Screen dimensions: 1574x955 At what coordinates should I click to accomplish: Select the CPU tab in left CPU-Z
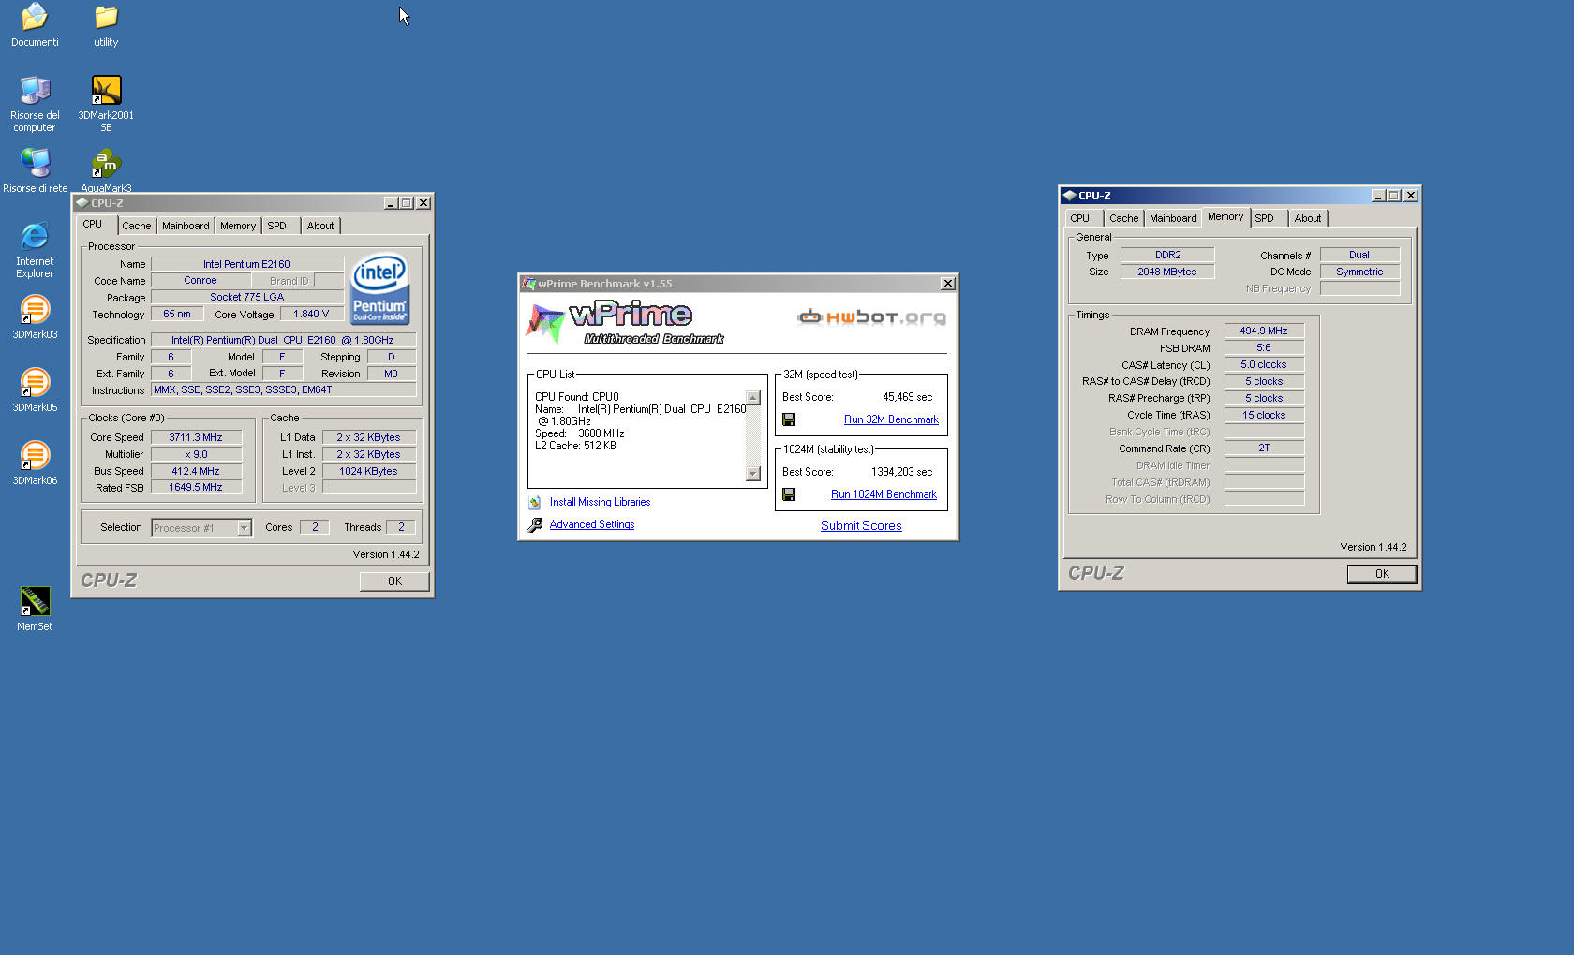93,225
